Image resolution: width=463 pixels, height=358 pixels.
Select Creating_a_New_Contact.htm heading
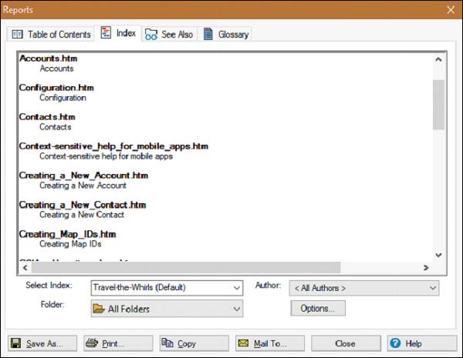point(83,205)
